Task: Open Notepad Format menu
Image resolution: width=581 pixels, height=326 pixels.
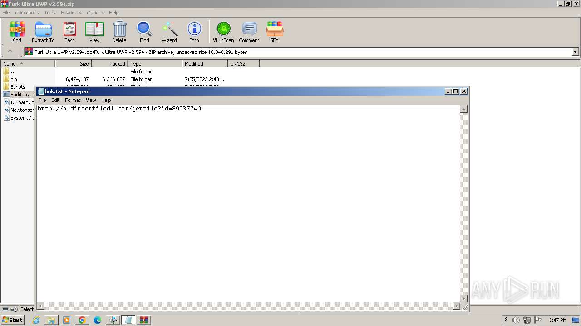Action: pyautogui.click(x=73, y=100)
